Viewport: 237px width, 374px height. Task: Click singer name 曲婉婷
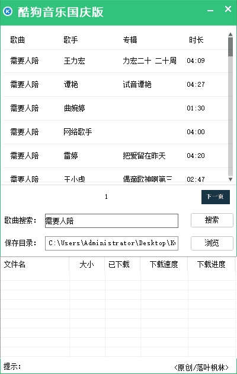74,108
